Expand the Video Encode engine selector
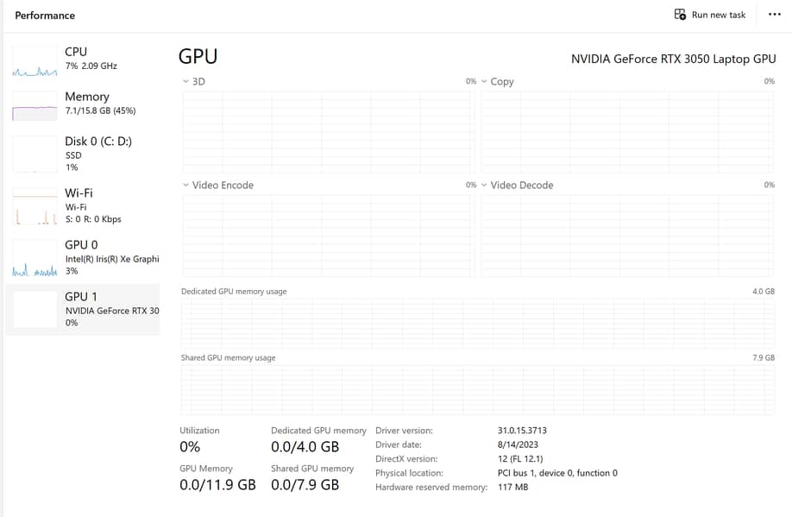The width and height of the screenshot is (792, 517). click(185, 185)
